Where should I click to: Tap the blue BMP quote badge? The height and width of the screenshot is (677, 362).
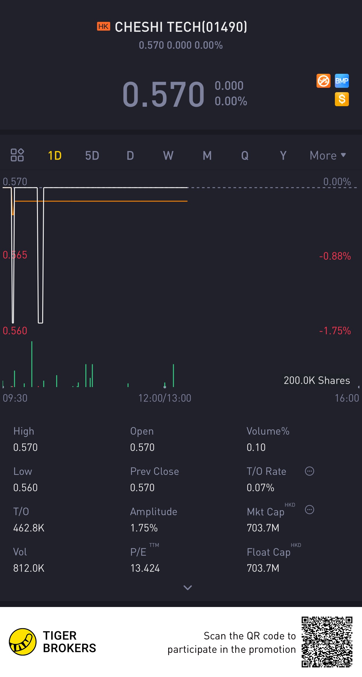342,81
